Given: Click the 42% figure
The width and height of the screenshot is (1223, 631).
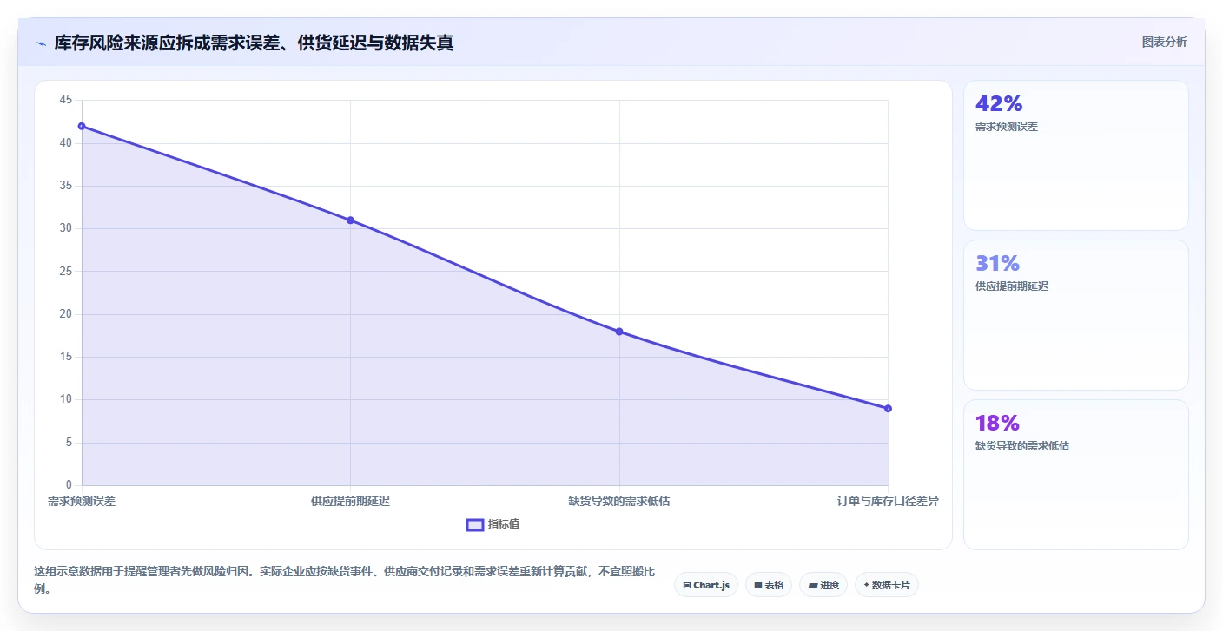Looking at the screenshot, I should (999, 103).
